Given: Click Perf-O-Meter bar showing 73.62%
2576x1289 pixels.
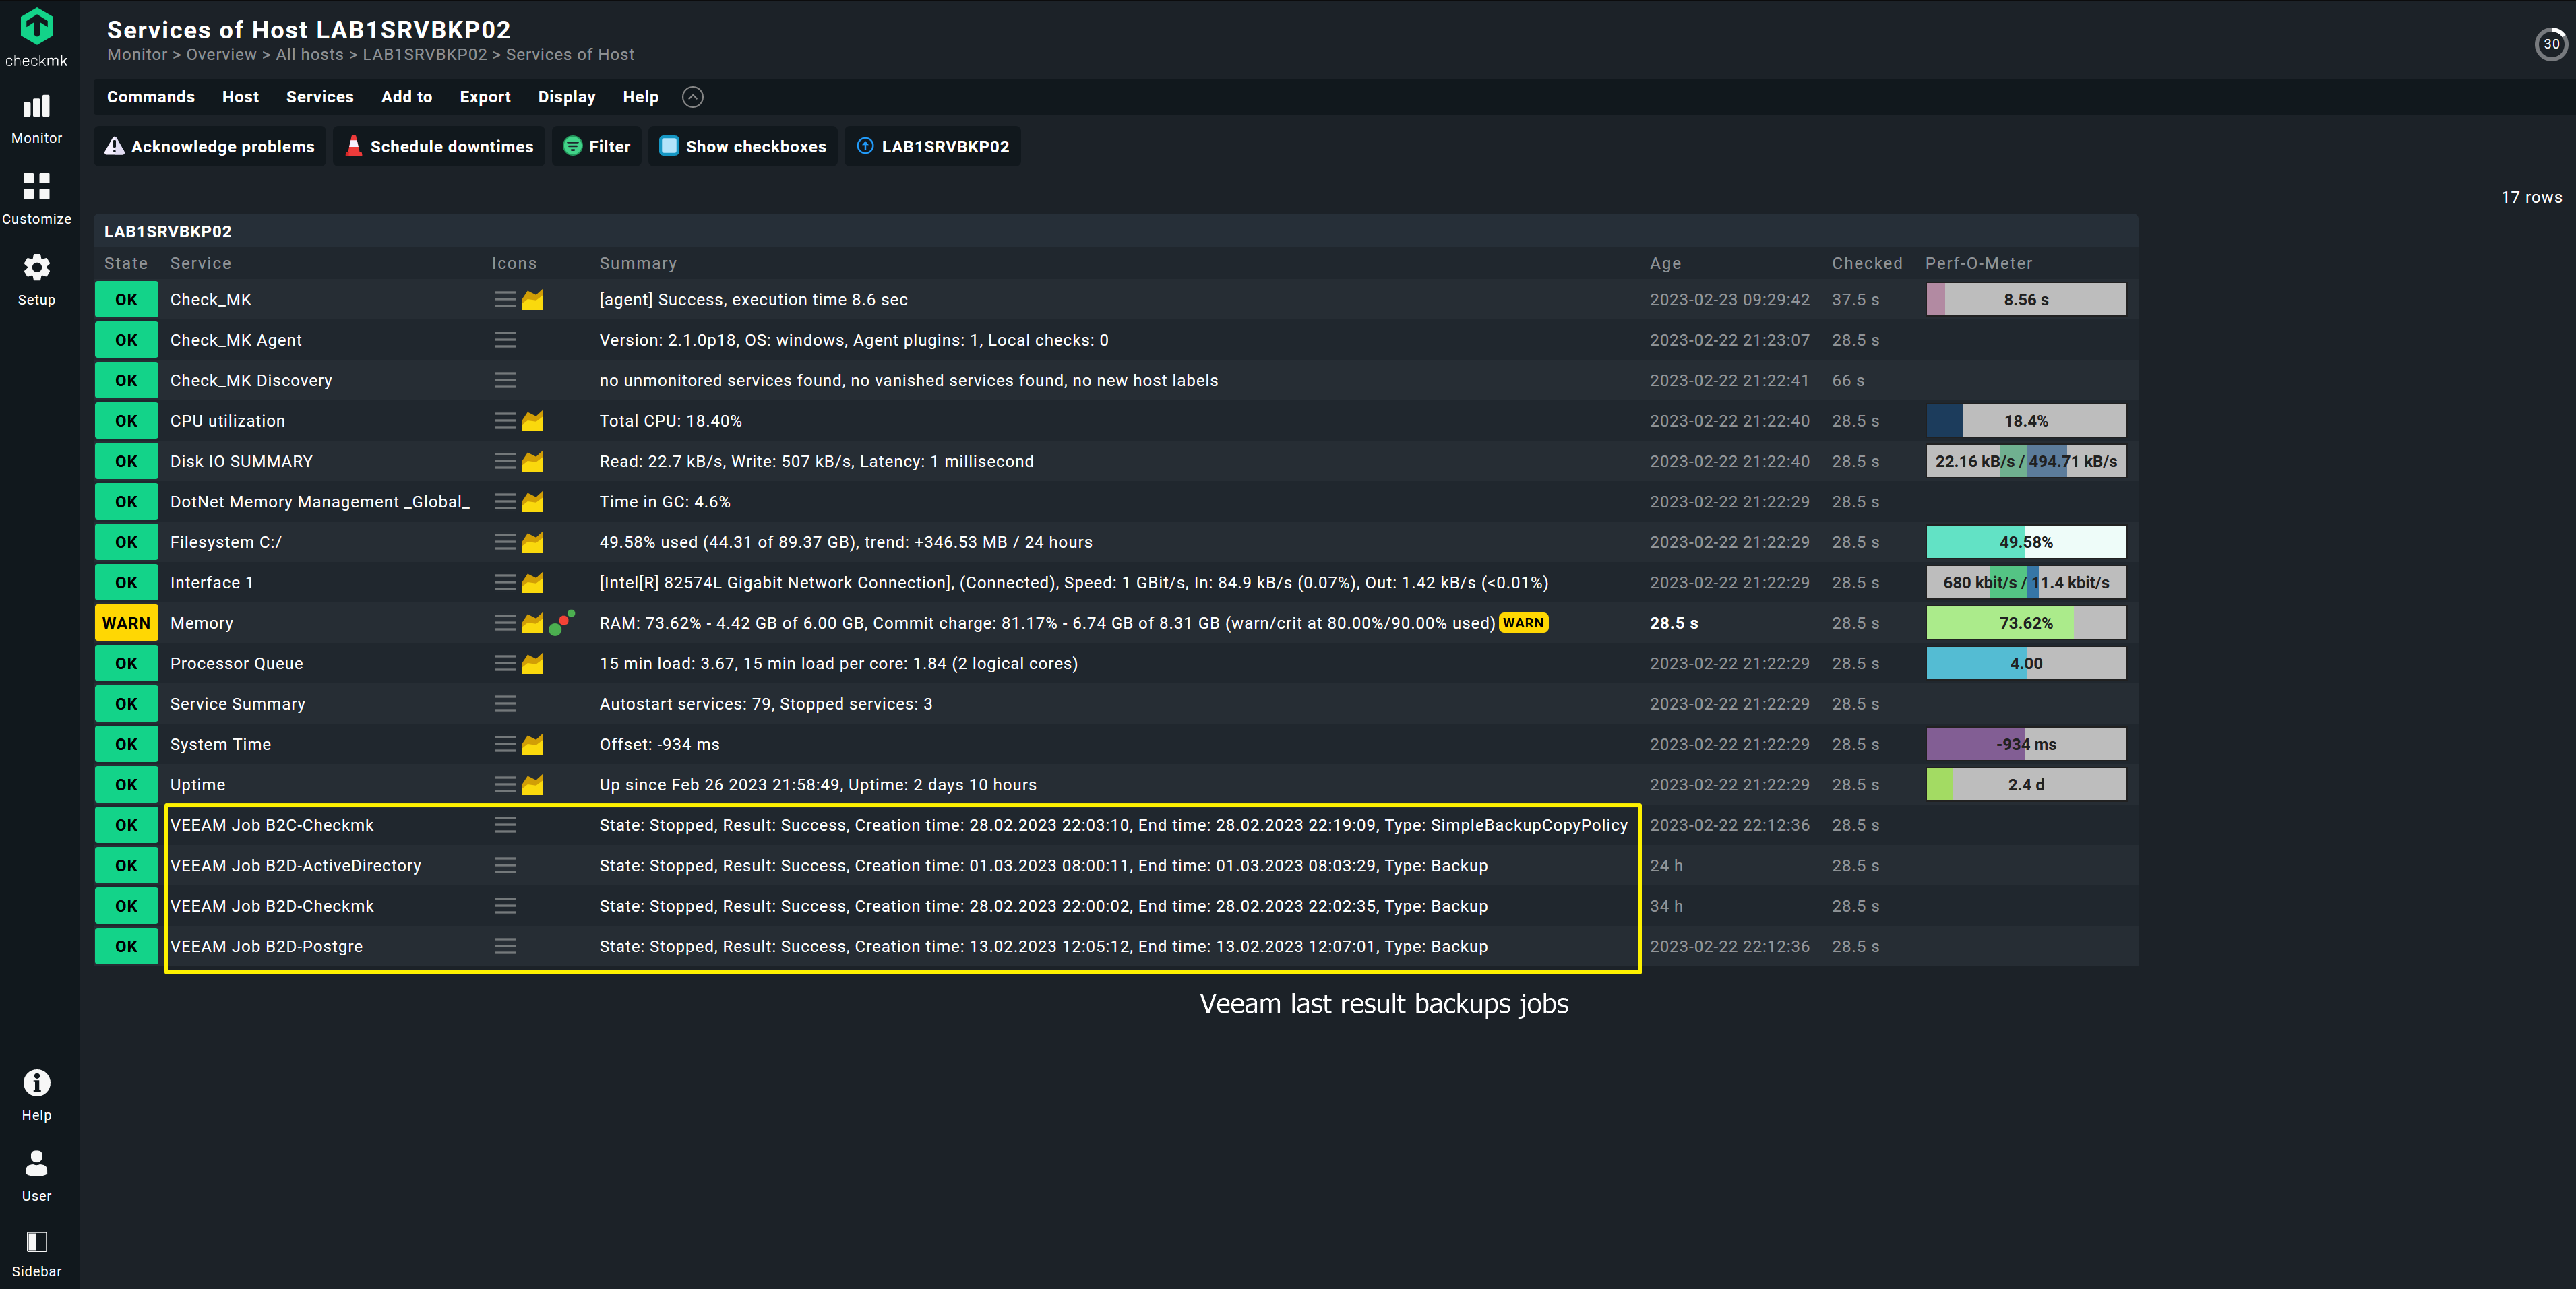Looking at the screenshot, I should coord(2026,623).
